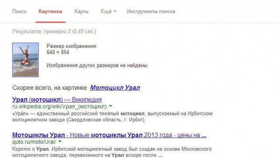The width and height of the screenshot is (279, 158).
Task: Open Мотоциклы Урал 2013 года result
Action: pos(109,135)
